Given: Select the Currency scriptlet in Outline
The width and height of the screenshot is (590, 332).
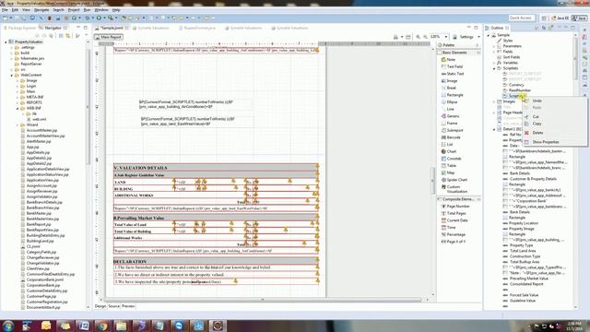Looking at the screenshot, I should [x=516, y=85].
